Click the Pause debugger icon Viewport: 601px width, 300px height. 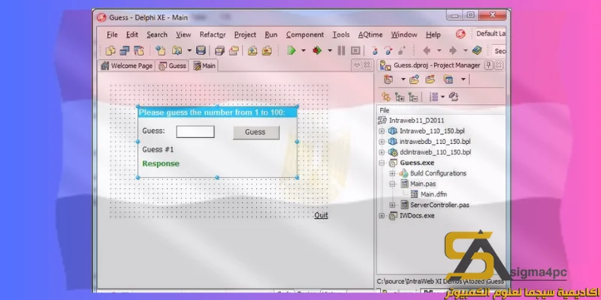pyautogui.click(x=341, y=50)
